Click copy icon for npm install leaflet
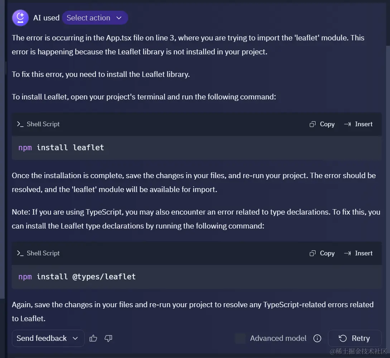The width and height of the screenshot is (390, 358). click(x=312, y=124)
